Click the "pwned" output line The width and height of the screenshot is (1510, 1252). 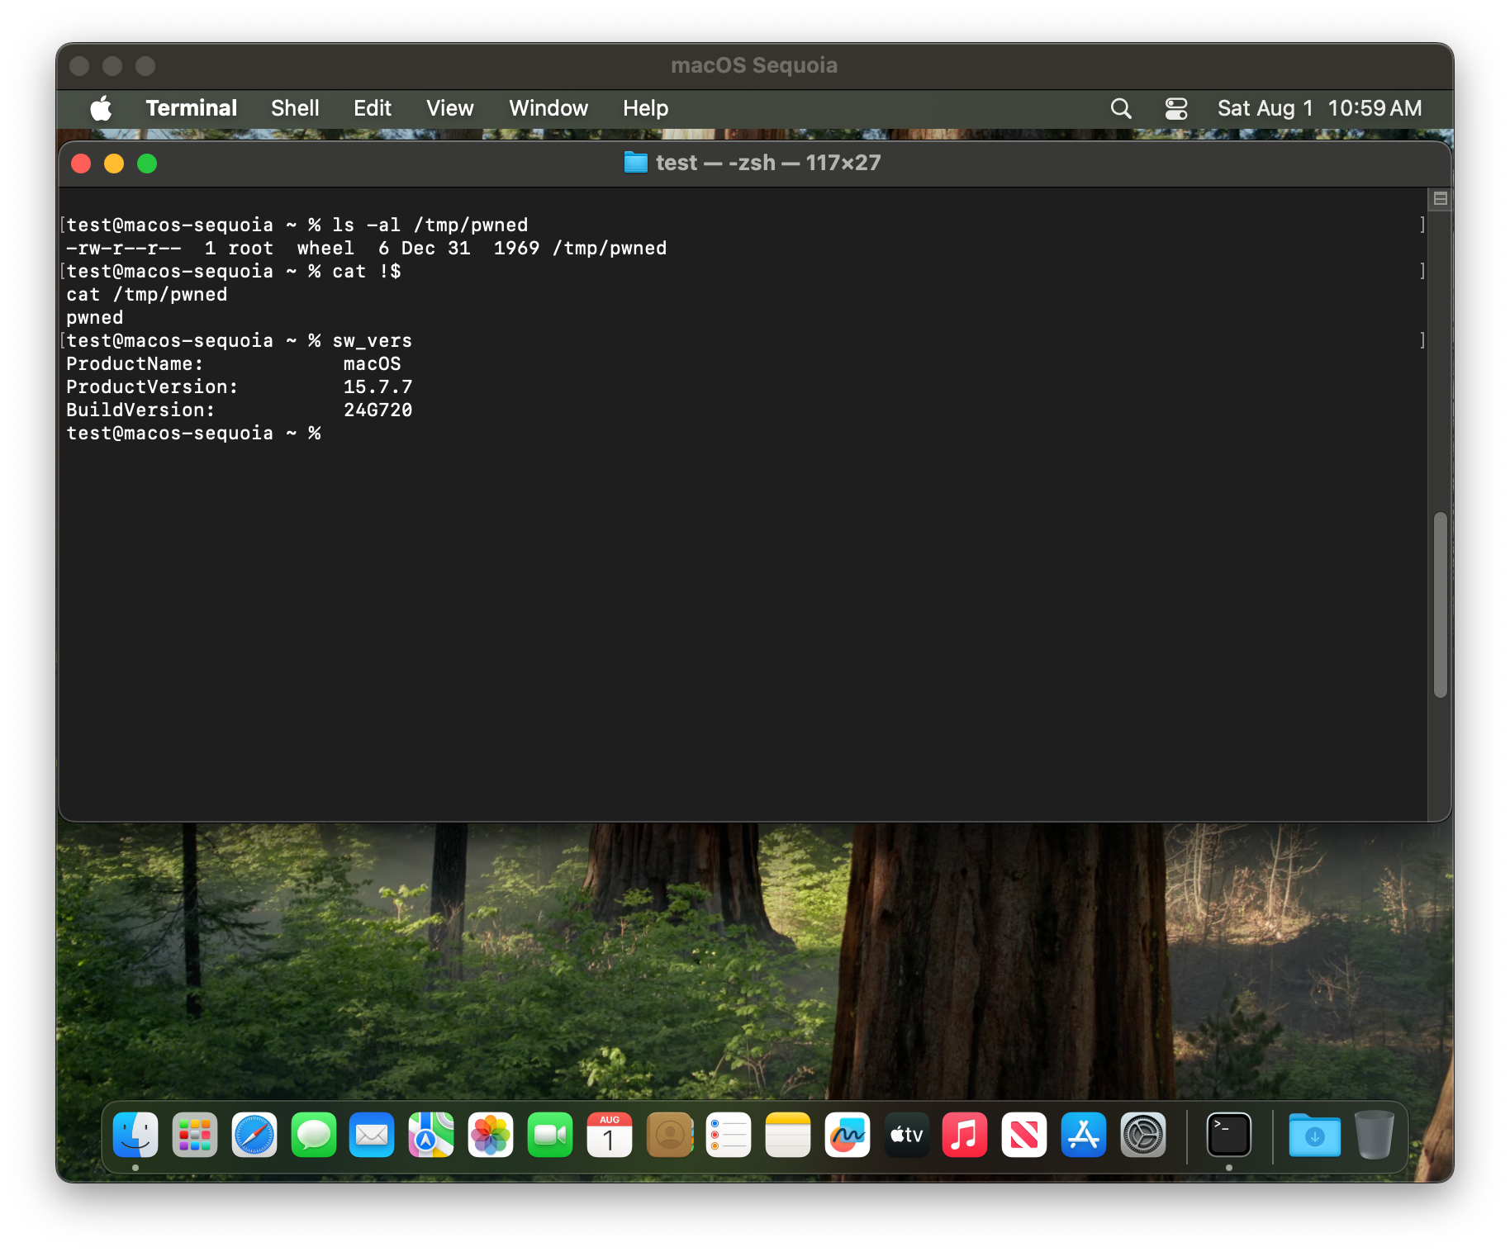[95, 317]
